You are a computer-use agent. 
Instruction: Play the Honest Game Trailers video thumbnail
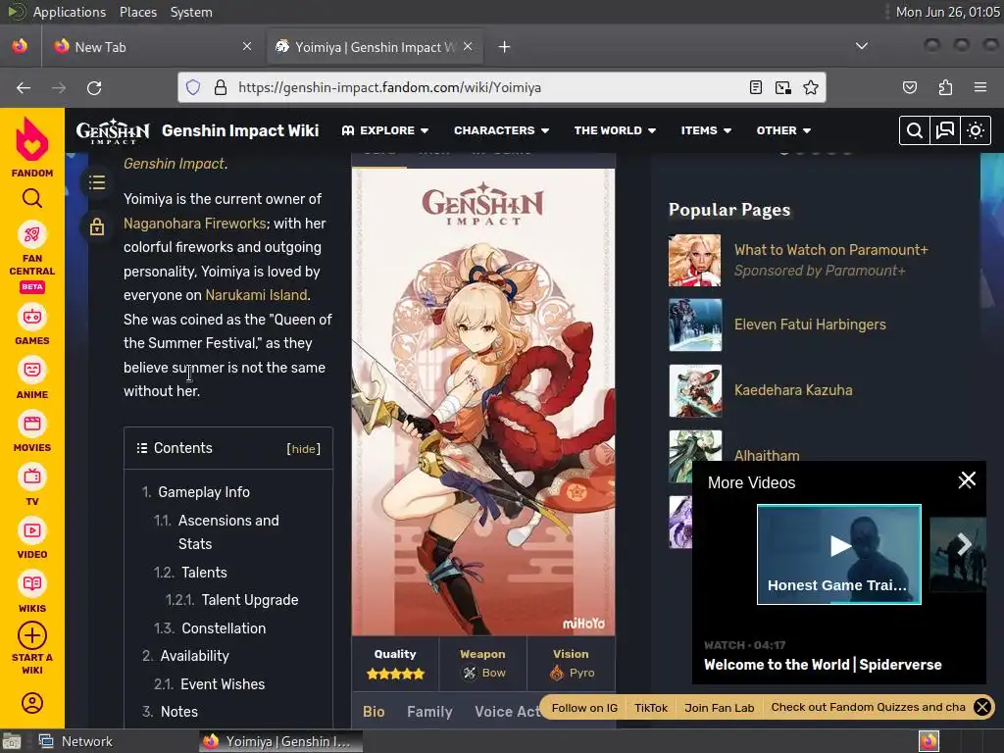(839, 554)
